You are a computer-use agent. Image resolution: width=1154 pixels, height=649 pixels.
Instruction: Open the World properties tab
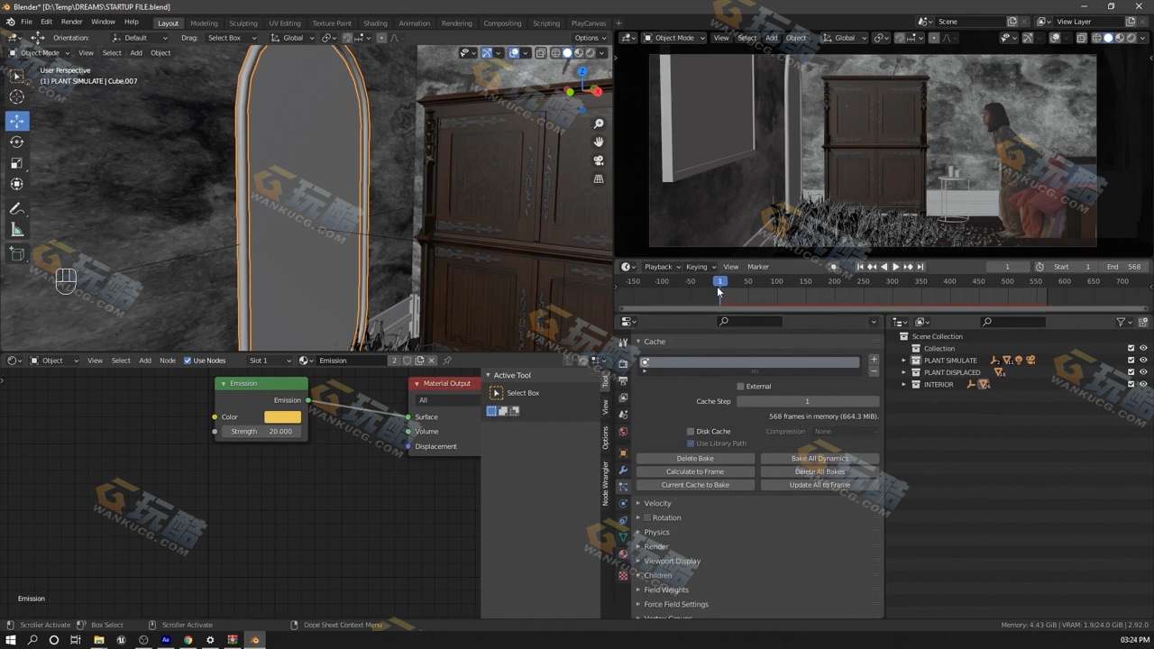coord(623,431)
